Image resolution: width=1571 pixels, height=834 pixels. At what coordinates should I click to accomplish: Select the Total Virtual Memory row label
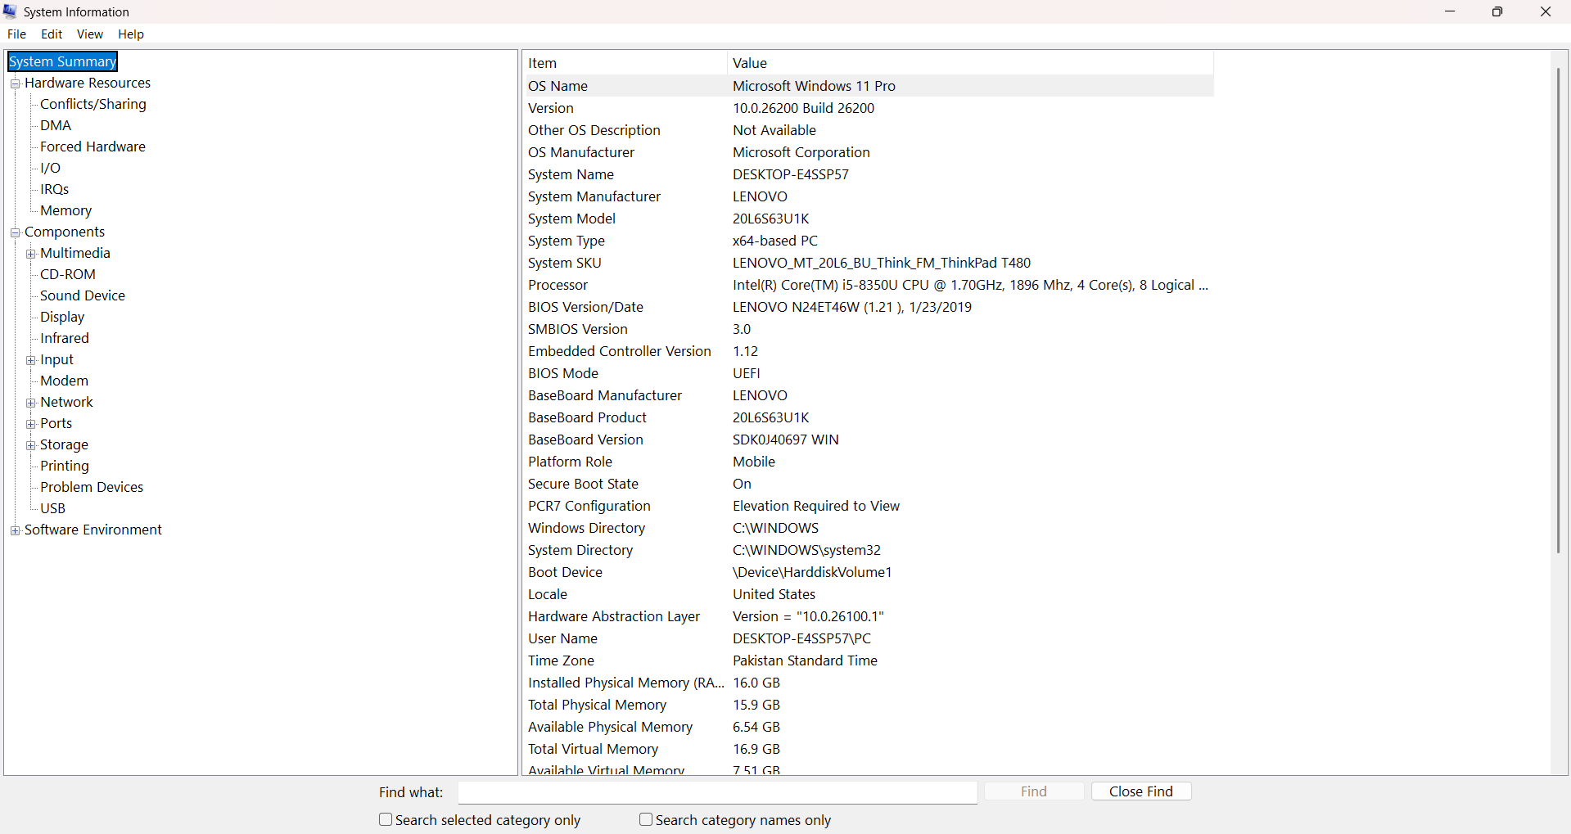click(x=593, y=749)
